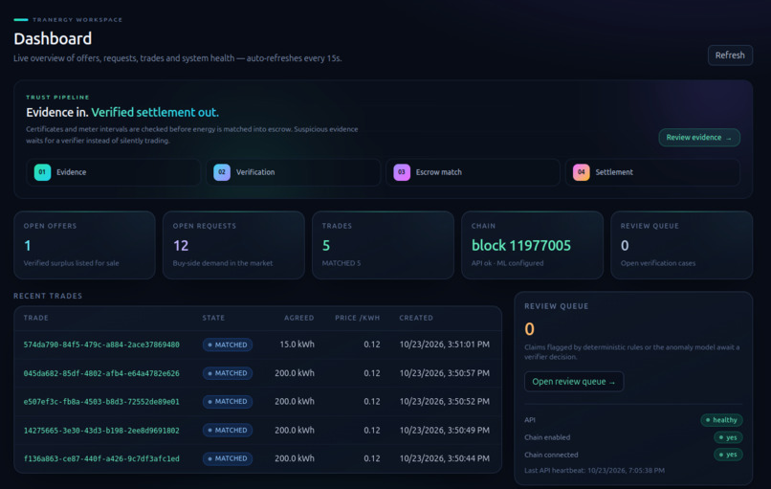Viewport: 771px width, 489px height.
Task: Click created time 10/23/2026, 3:50:57 PM
Action: pyautogui.click(x=445, y=373)
